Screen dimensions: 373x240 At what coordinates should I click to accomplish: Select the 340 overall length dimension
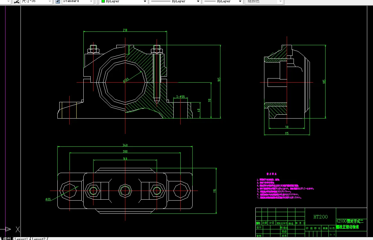coord(125,145)
